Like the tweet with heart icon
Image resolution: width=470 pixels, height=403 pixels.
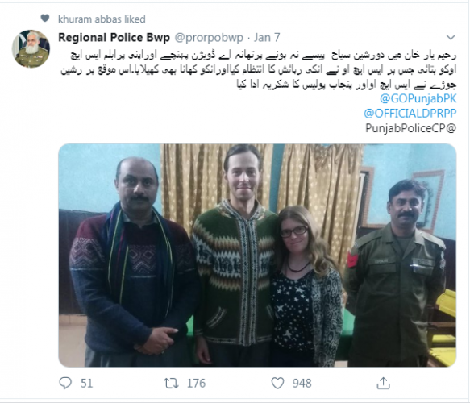point(277,383)
